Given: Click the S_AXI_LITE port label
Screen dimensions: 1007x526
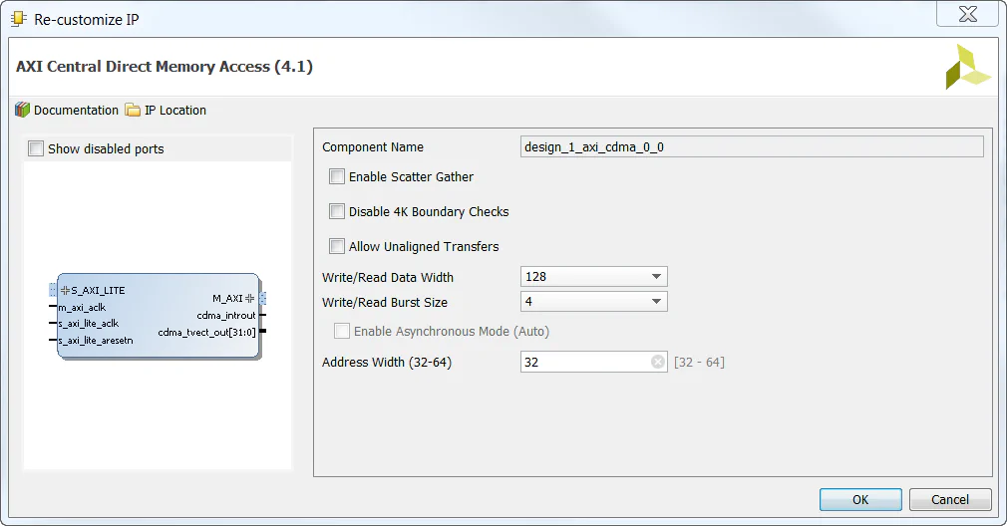Looking at the screenshot, I should pyautogui.click(x=98, y=290).
